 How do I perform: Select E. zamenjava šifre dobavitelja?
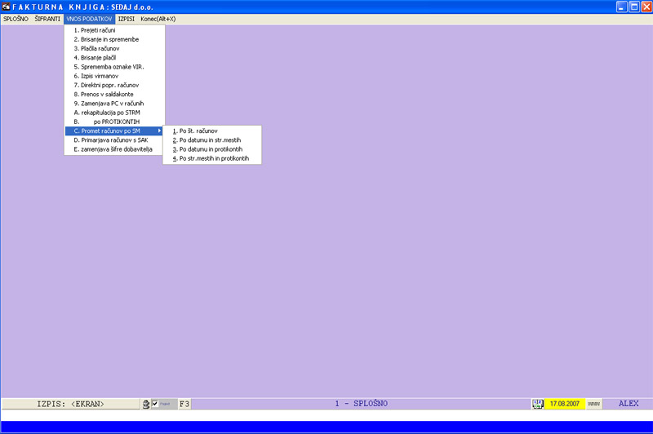click(114, 149)
